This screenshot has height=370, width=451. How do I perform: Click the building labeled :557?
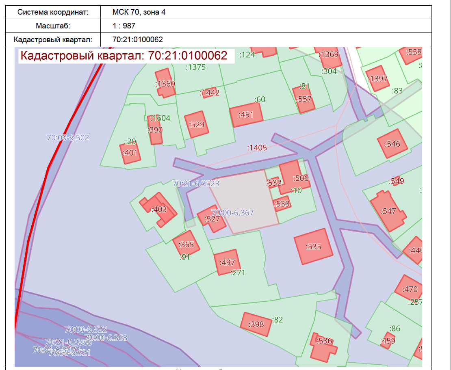click(x=304, y=99)
